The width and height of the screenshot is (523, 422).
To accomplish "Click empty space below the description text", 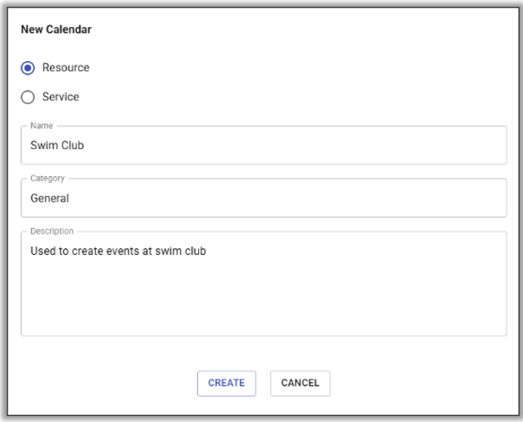I will click(x=263, y=305).
